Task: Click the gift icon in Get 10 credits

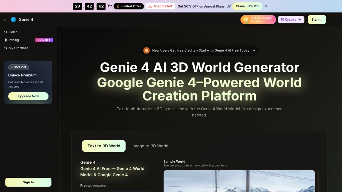Action: click(246, 20)
